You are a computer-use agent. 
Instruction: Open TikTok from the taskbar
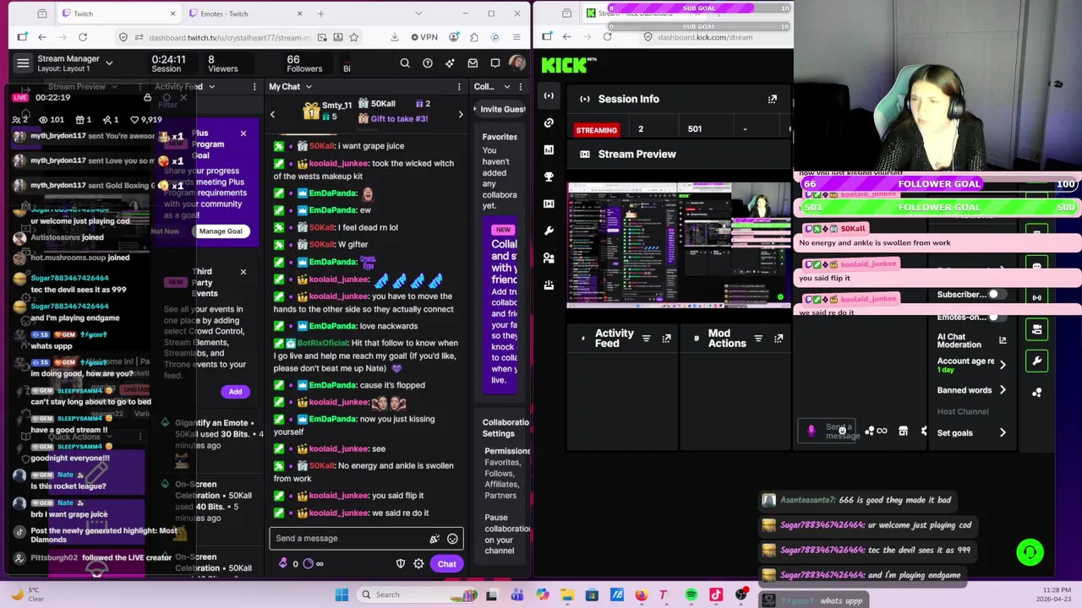point(716,594)
